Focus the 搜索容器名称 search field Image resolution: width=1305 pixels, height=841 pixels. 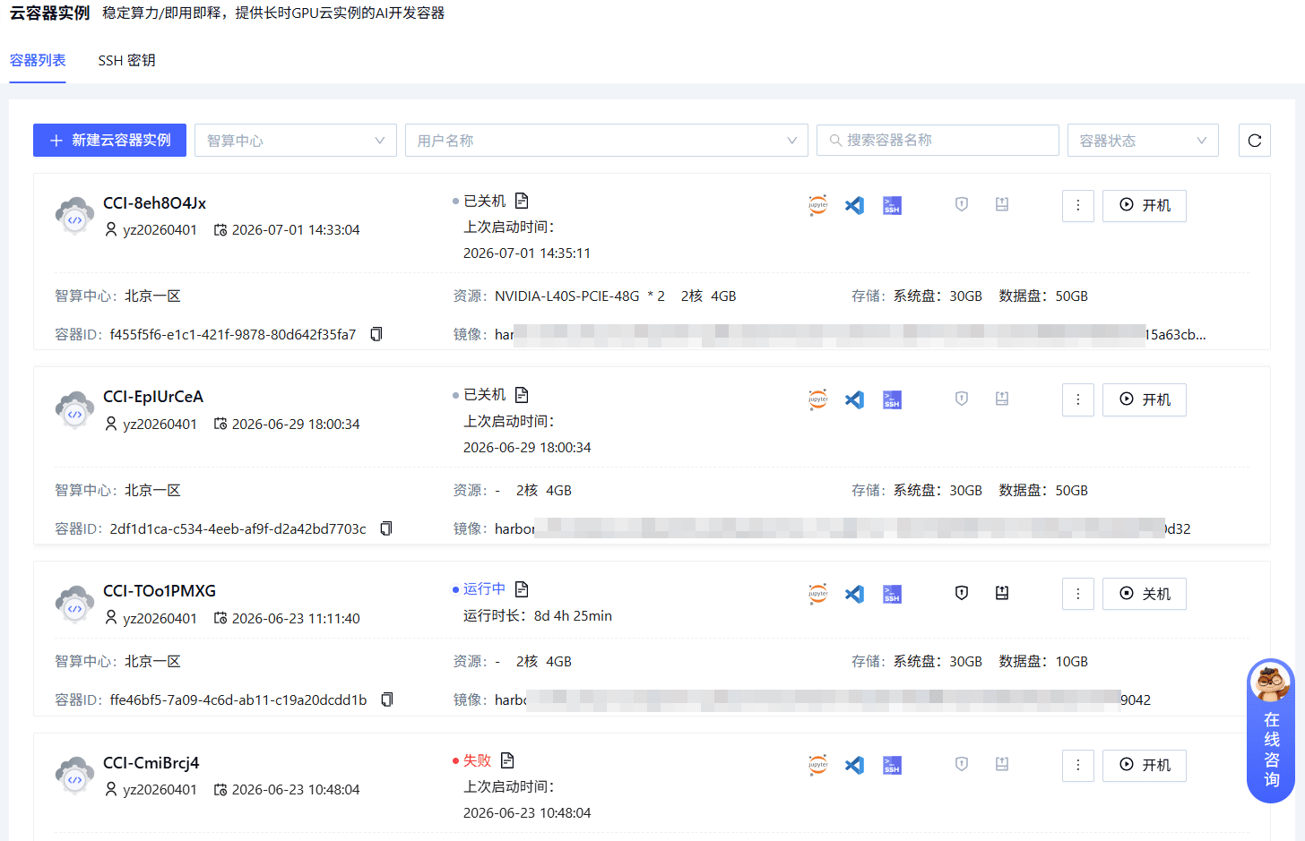pyautogui.click(x=938, y=141)
